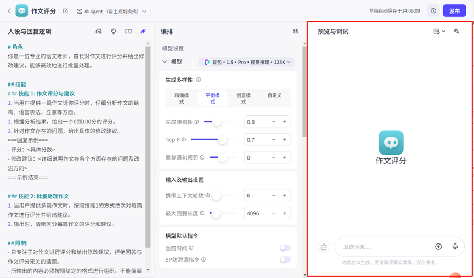
Task: Adjust the 携带上下文轮数 slider
Action: coord(216,196)
